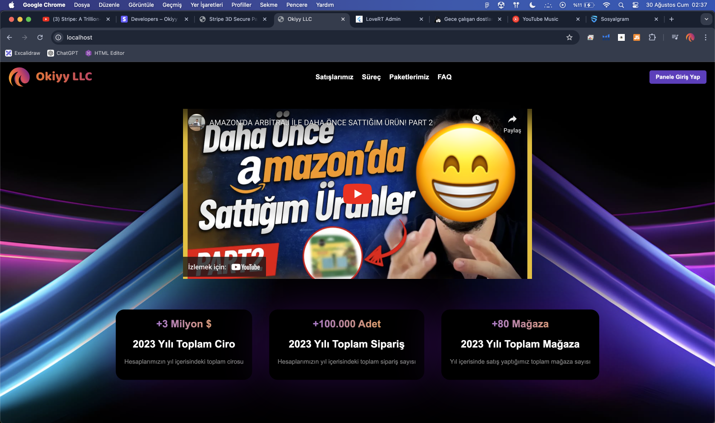Screen dimensions: 715x423
Task: Open the media controls toolbar icon
Action: coord(675,37)
